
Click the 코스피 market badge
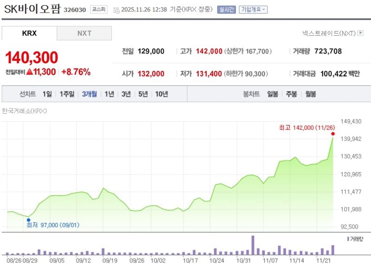pyautogui.click(x=98, y=9)
